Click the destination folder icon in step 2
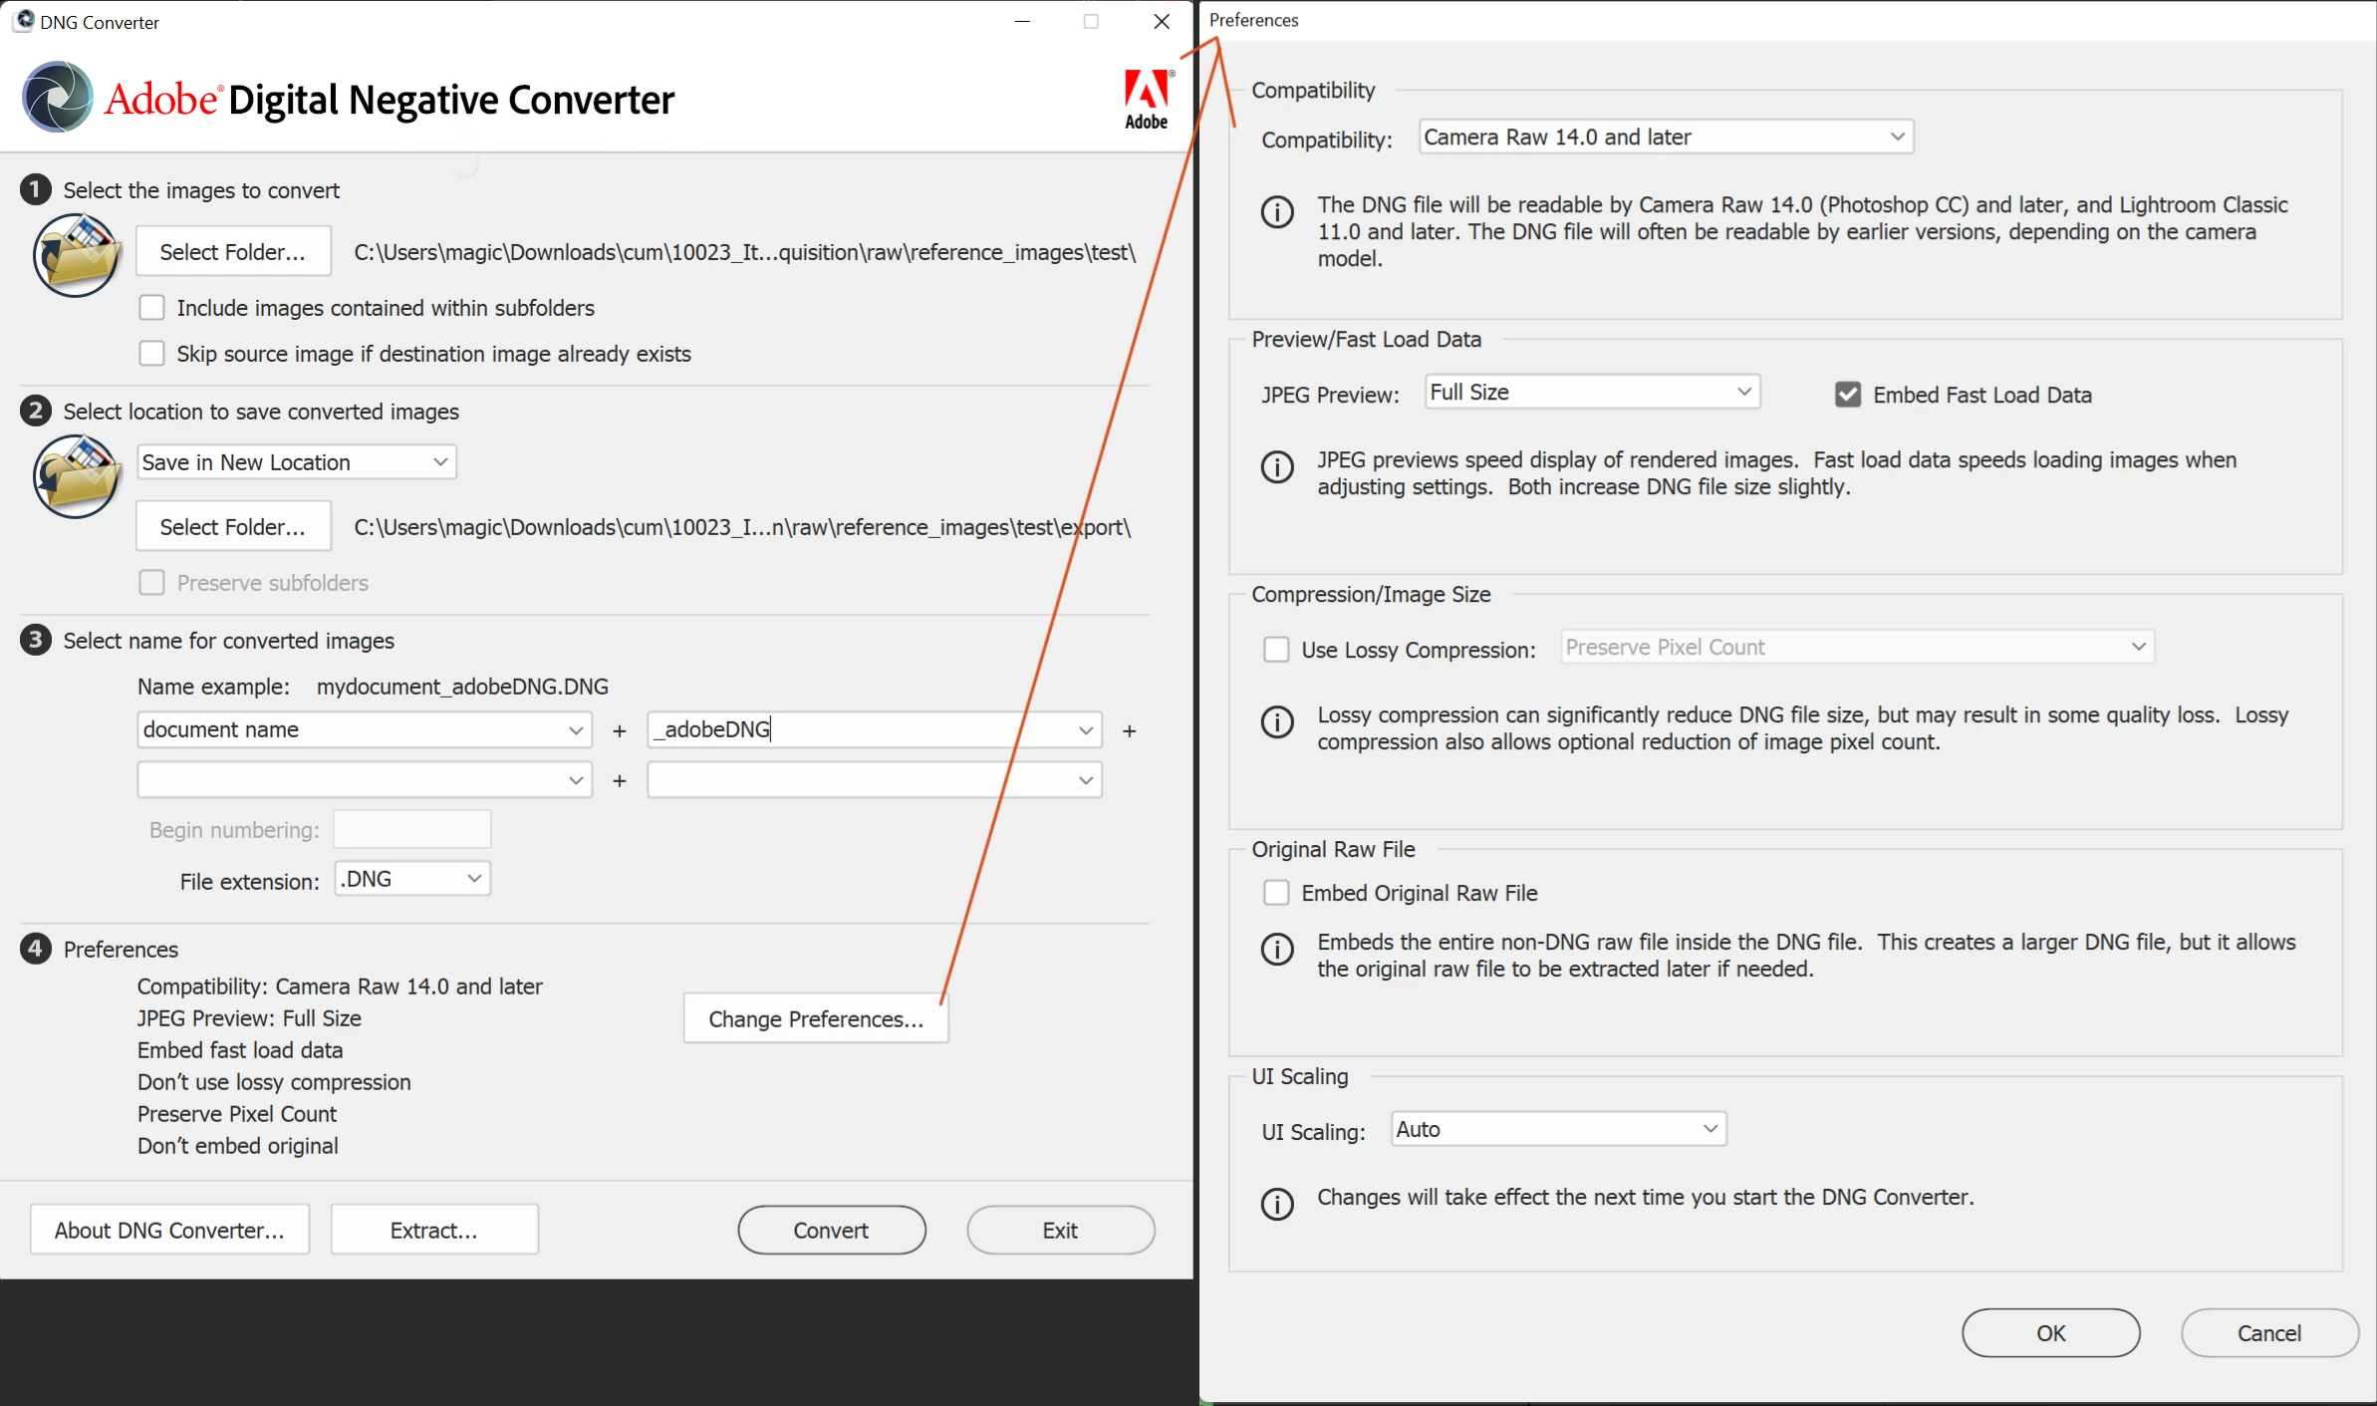Image resolution: width=2377 pixels, height=1406 pixels. click(77, 476)
